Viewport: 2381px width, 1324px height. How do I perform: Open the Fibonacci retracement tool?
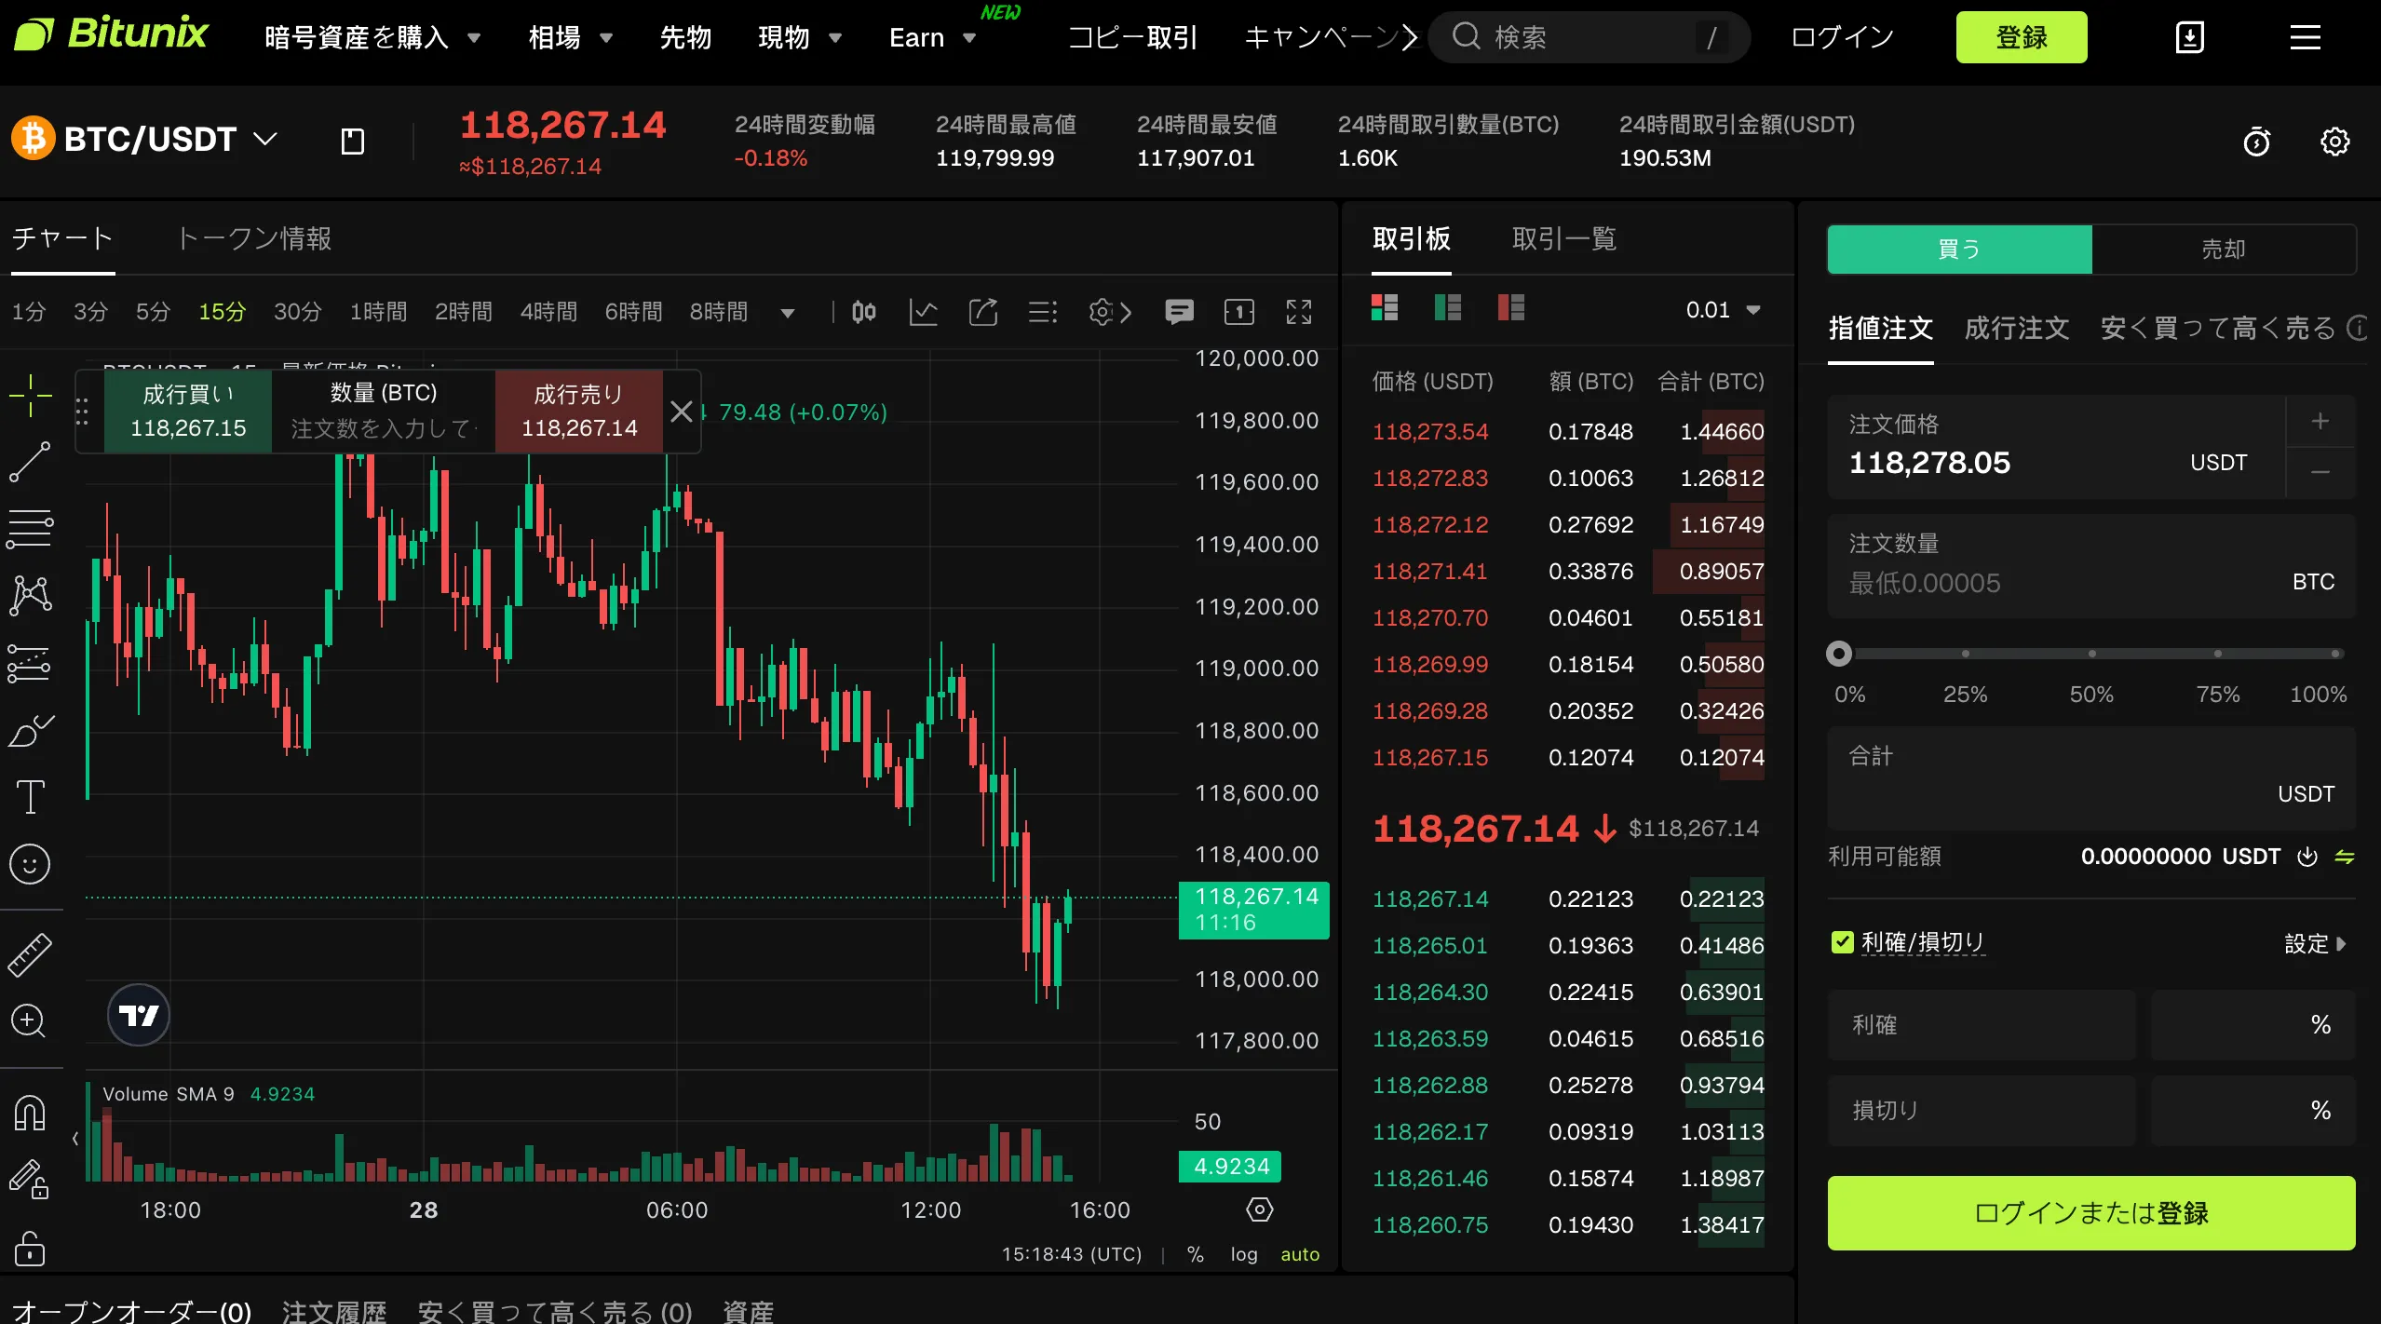click(x=30, y=529)
